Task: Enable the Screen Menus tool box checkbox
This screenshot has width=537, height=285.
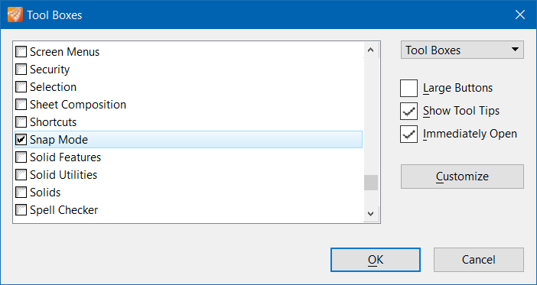Action: click(x=21, y=52)
